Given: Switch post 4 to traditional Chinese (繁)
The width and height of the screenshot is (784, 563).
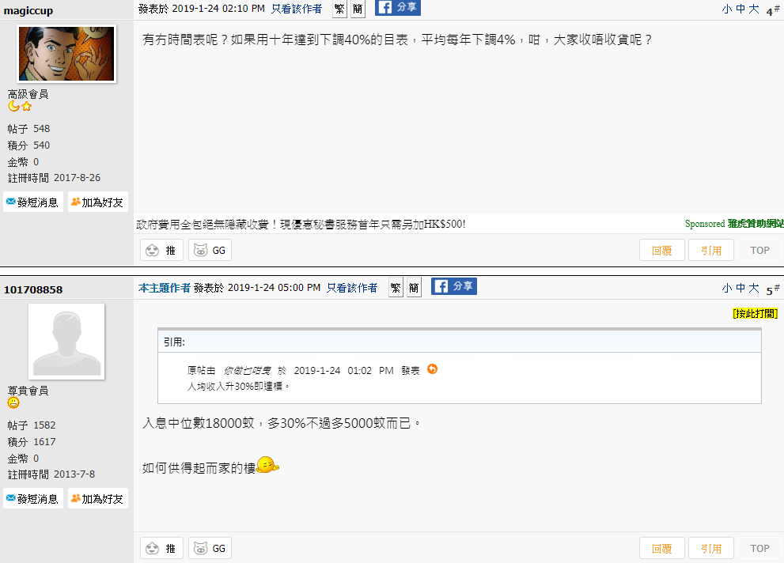Looking at the screenshot, I should (x=339, y=9).
